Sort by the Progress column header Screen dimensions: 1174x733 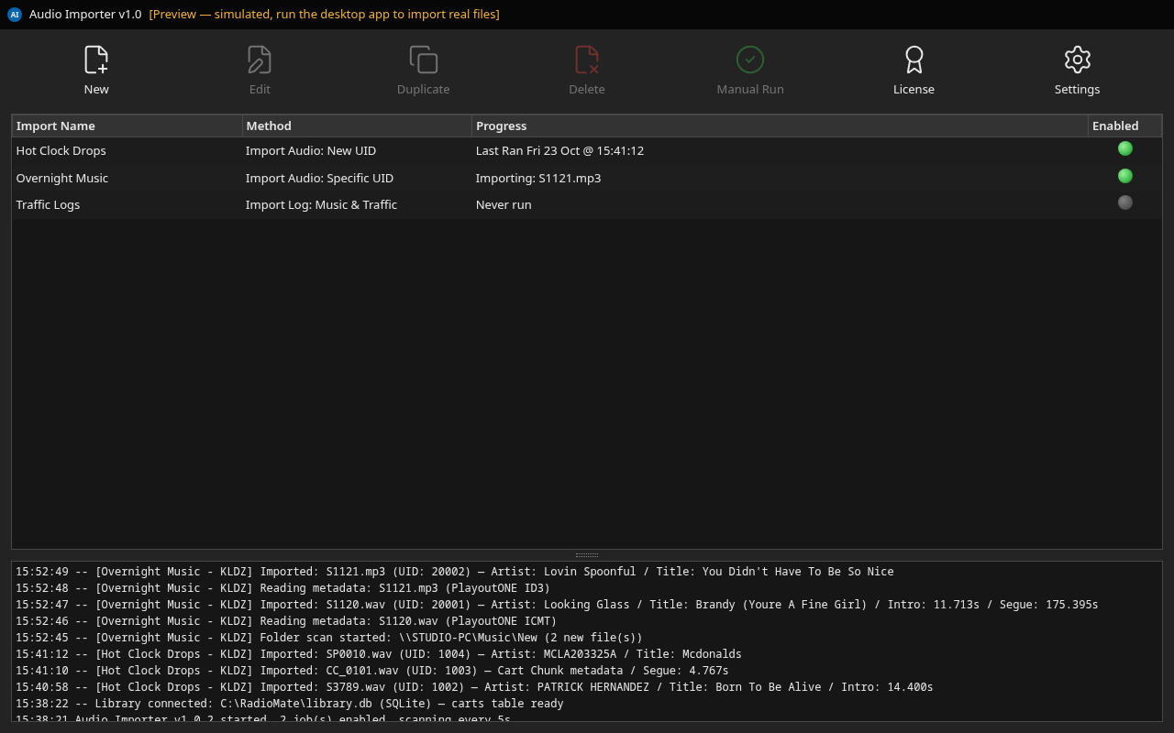coord(781,126)
